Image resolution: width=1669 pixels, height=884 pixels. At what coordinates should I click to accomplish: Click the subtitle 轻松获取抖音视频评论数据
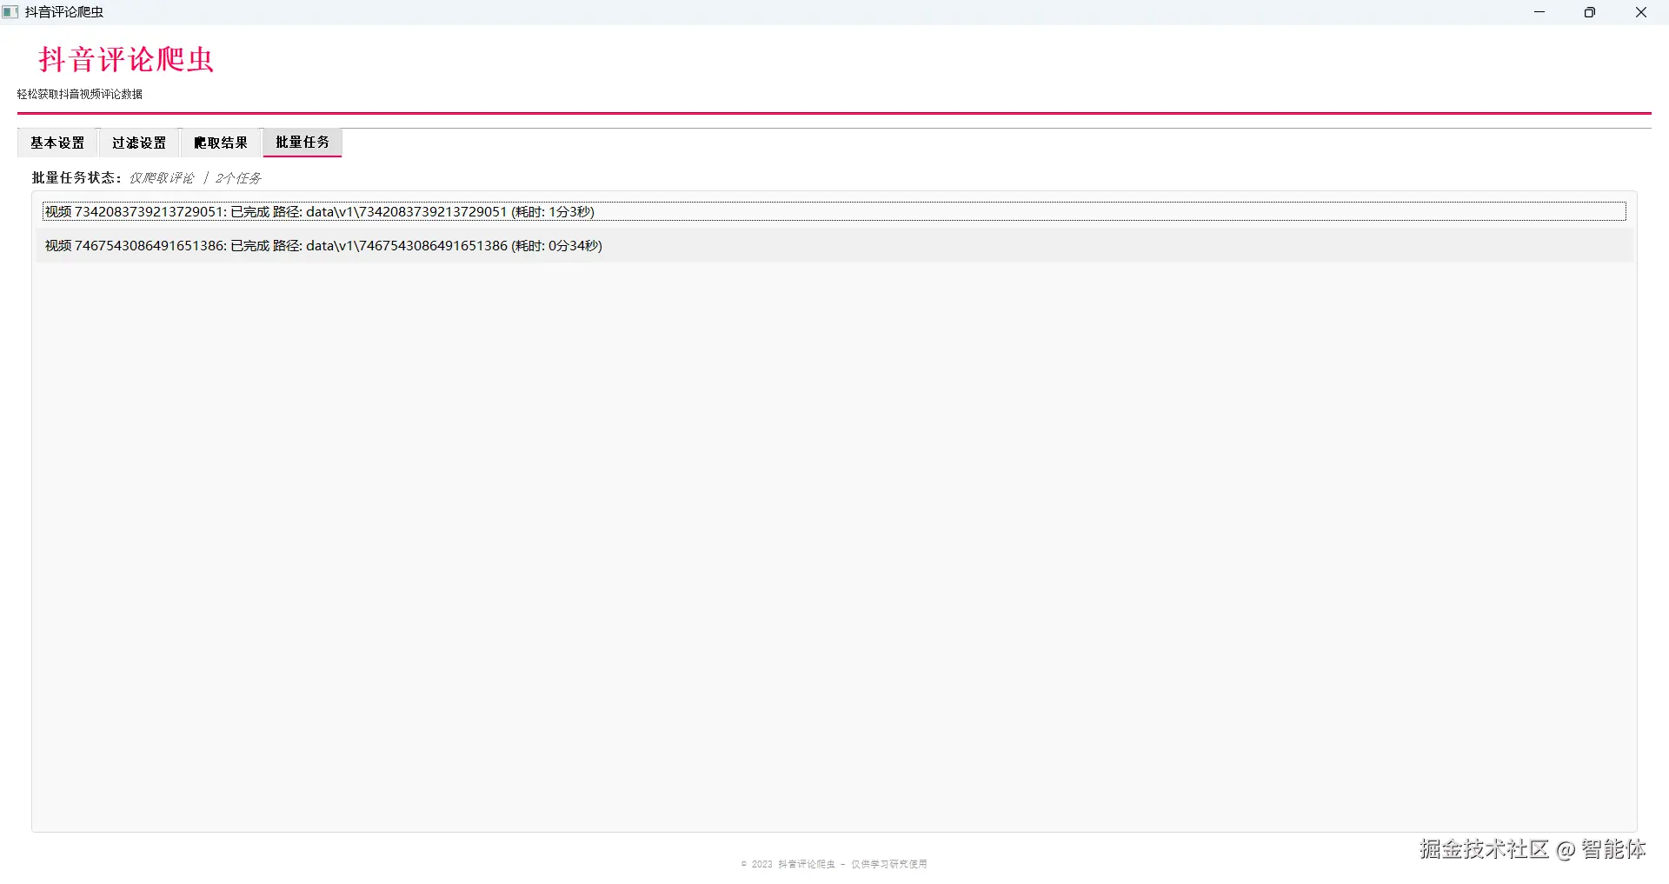80,94
